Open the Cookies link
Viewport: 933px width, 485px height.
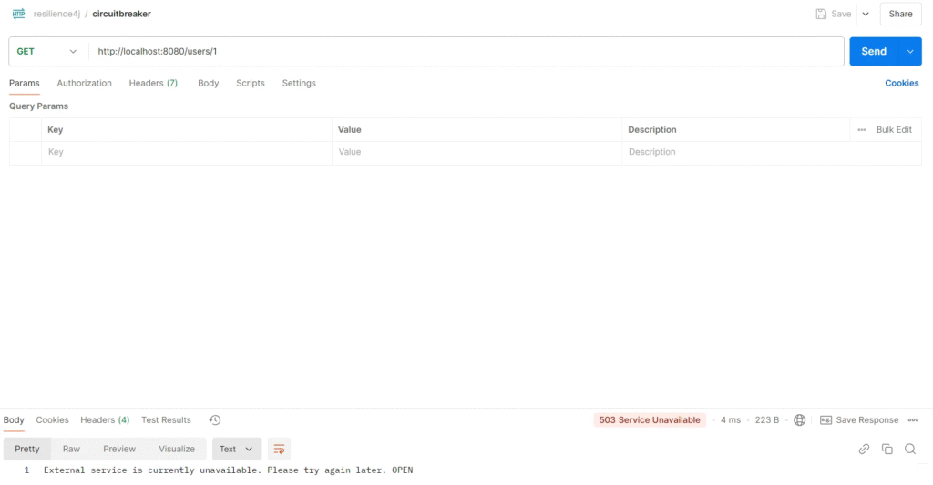click(902, 83)
